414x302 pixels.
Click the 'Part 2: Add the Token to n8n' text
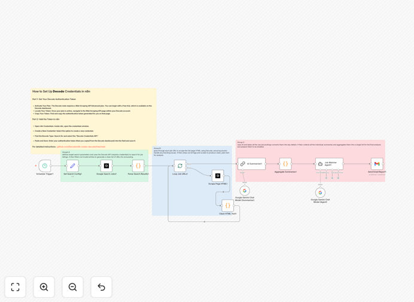click(x=46, y=120)
